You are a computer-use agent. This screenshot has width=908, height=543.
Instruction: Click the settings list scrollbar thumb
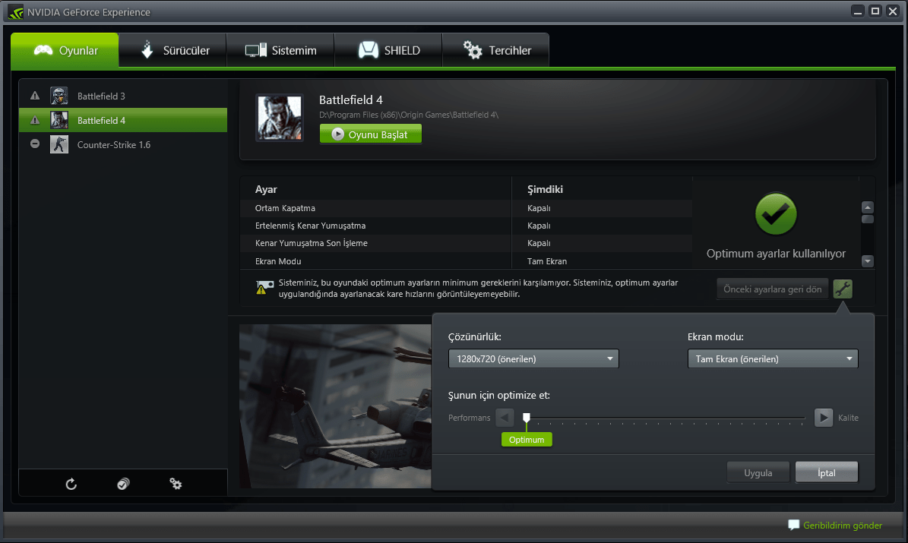click(868, 219)
